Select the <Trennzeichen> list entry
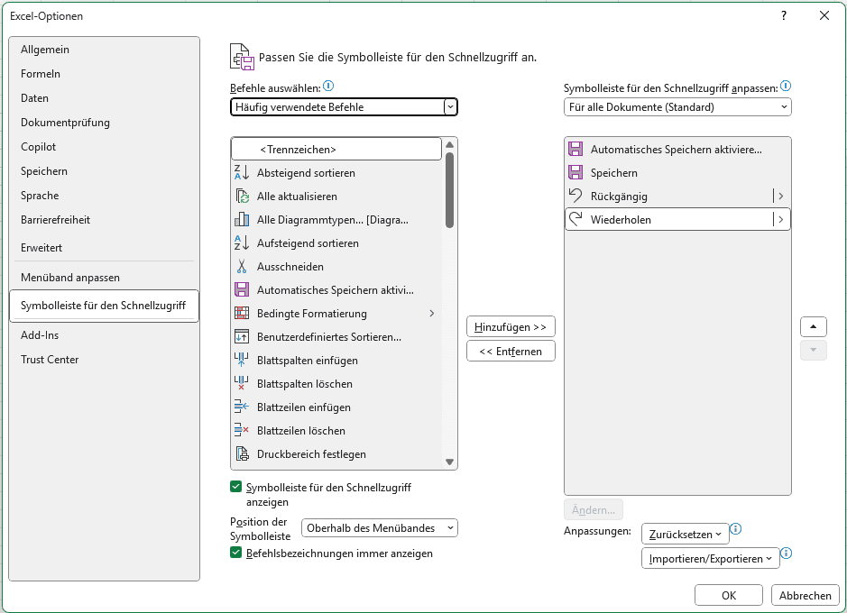The height and width of the screenshot is (613, 847). [x=336, y=149]
